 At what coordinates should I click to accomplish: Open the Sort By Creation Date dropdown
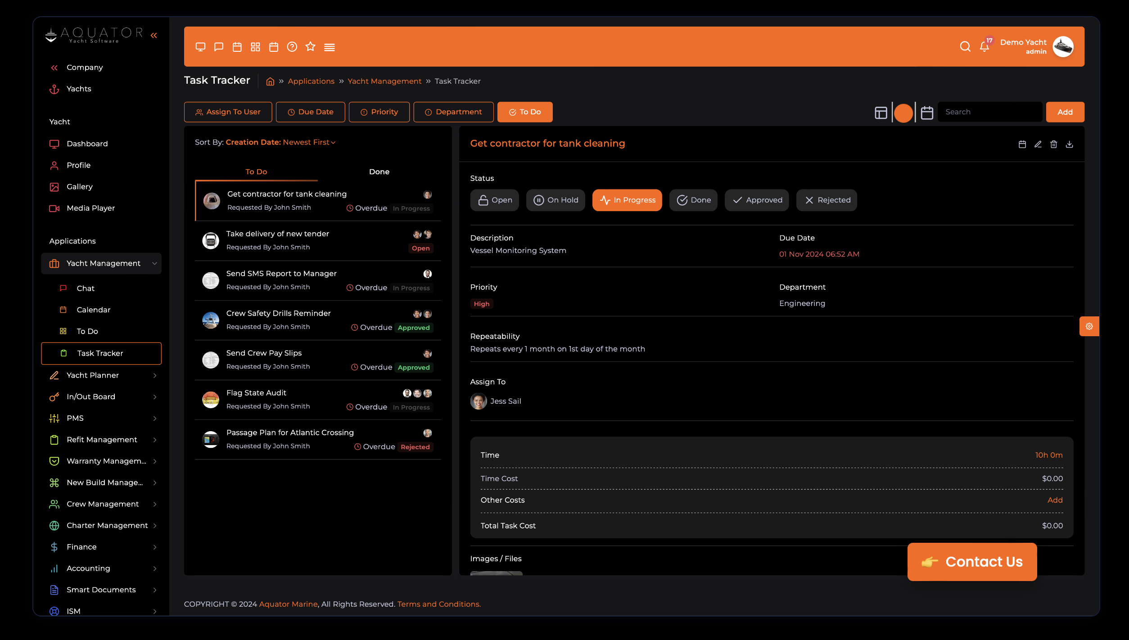click(280, 142)
